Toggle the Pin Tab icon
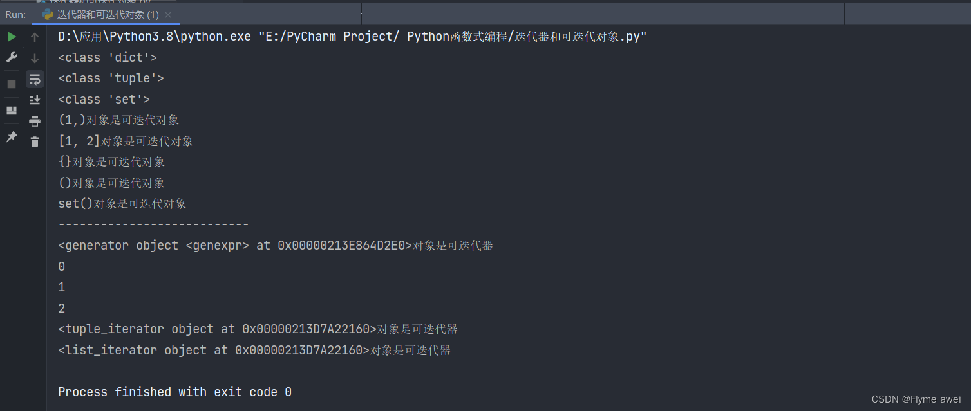Image resolution: width=971 pixels, height=411 pixels. [x=12, y=137]
